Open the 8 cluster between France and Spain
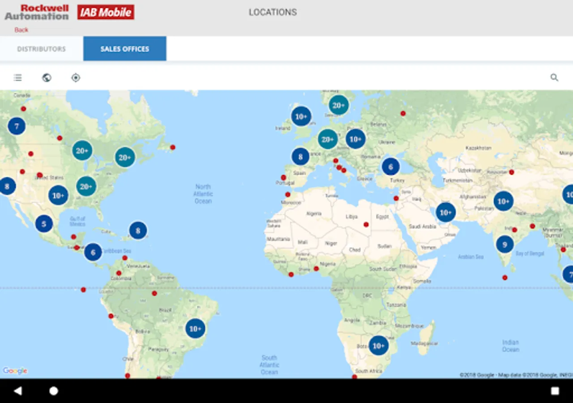 [x=300, y=157]
